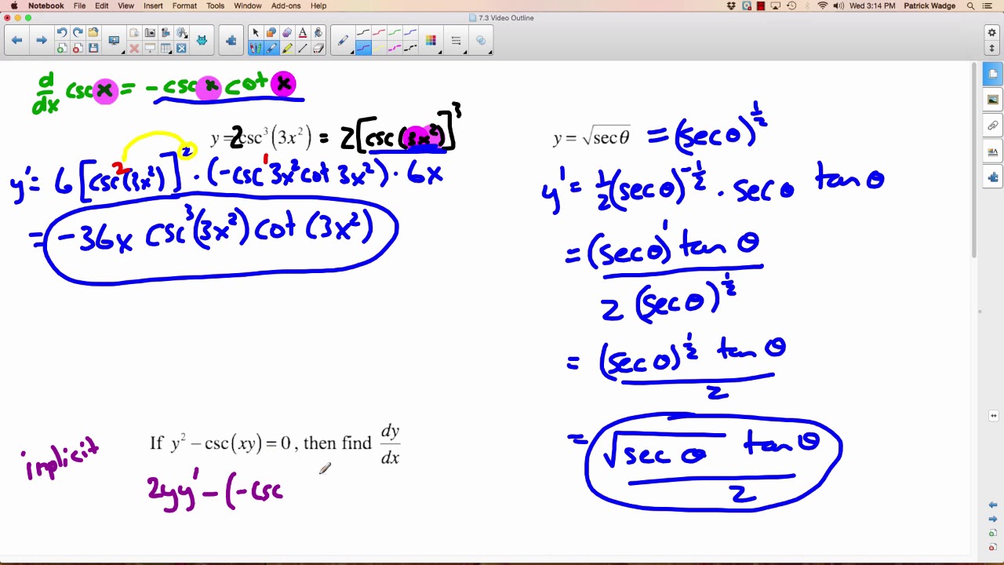Go to previous page with back arrow
1004x565 pixels.
tap(16, 40)
